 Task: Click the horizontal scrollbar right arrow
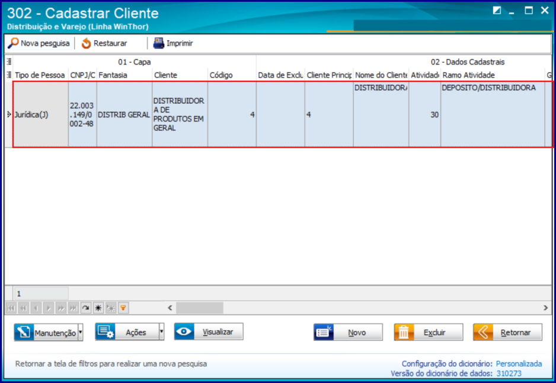(546, 308)
